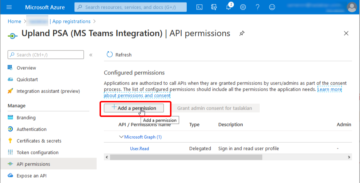Open Certificates & secrets menu item
Viewport: 360px width, 183px height.
[x=39, y=141]
